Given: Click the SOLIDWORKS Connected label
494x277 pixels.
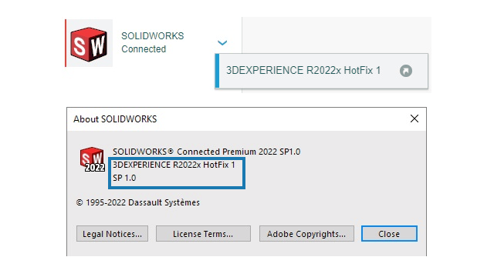Looking at the screenshot, I should tap(153, 42).
